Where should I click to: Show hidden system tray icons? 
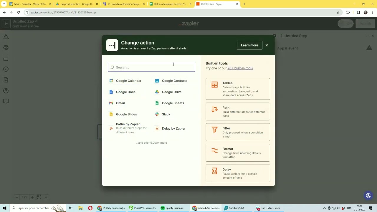(324, 208)
